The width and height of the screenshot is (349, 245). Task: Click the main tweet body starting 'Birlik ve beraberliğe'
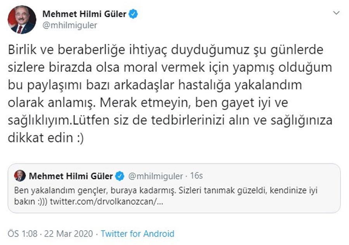170,94
